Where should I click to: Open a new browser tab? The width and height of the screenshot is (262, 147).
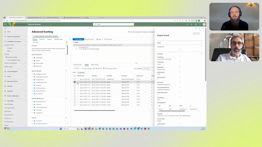coord(103,17)
